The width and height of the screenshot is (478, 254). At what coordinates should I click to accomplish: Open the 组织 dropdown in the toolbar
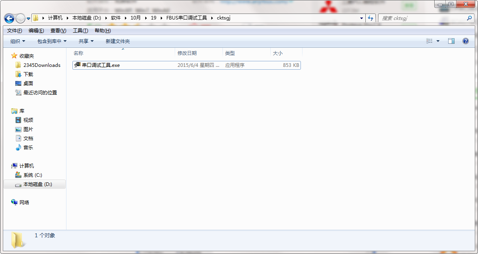18,41
